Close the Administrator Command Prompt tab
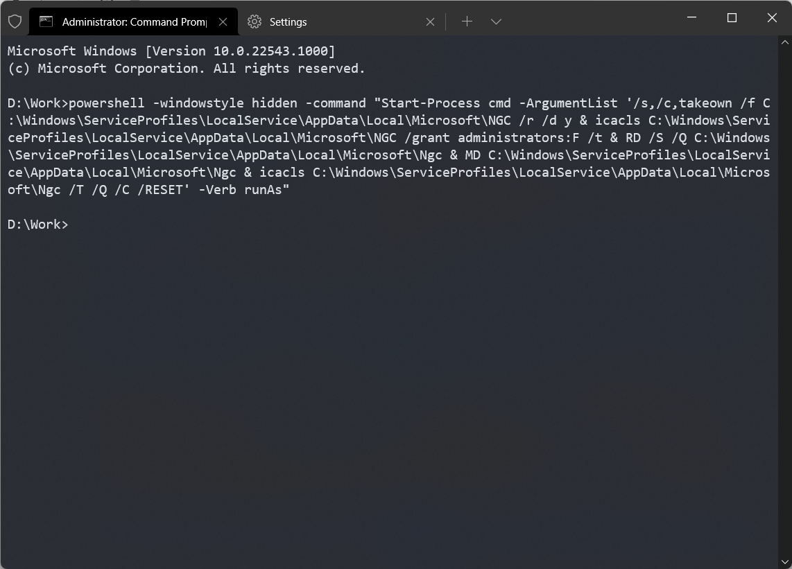Viewport: 792px width, 569px height. click(x=223, y=21)
